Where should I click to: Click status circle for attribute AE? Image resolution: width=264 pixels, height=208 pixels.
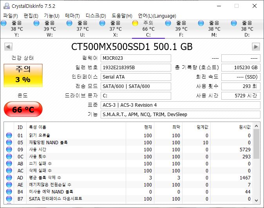pyautogui.click(x=9, y=185)
